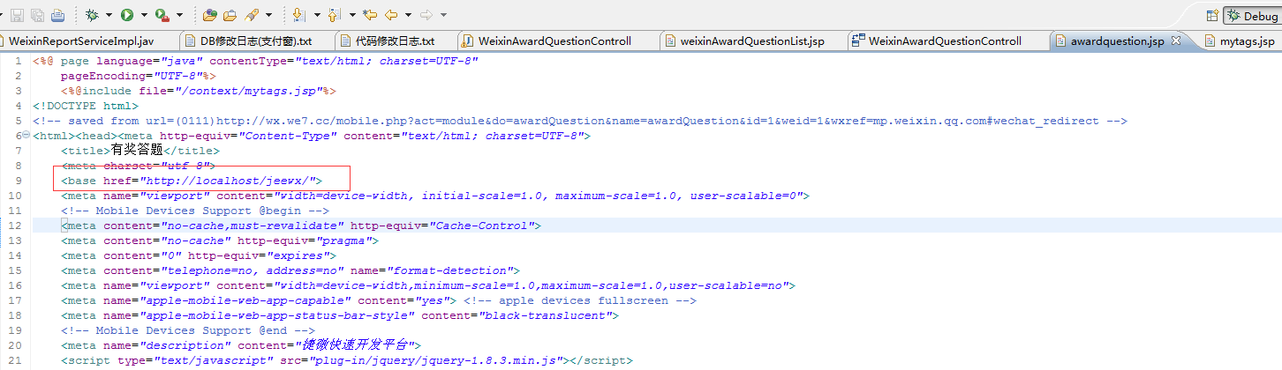Collapse the html fold marker at line 6
Viewport: 1282px width, 370px height.
click(x=26, y=136)
